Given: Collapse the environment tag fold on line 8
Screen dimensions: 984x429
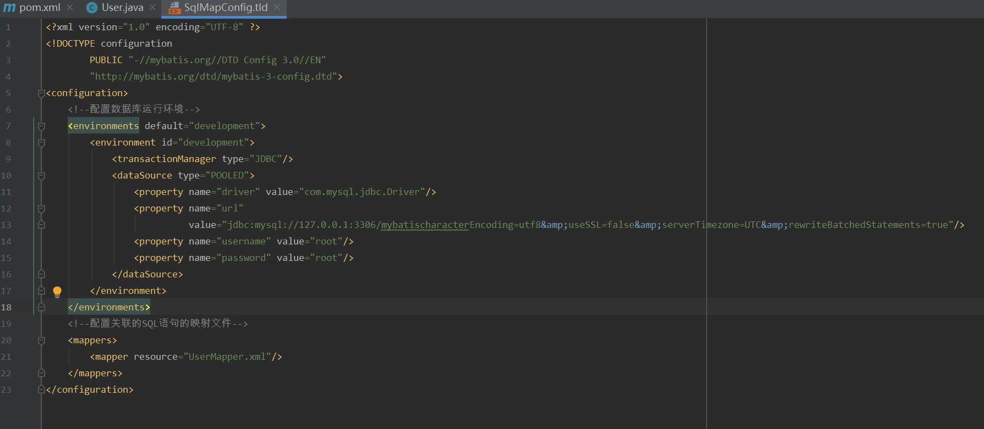Looking at the screenshot, I should 41,143.
